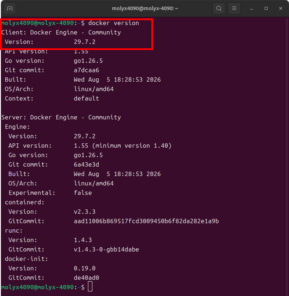Select the server Engine Version 29.7.2

pyautogui.click(x=85, y=136)
